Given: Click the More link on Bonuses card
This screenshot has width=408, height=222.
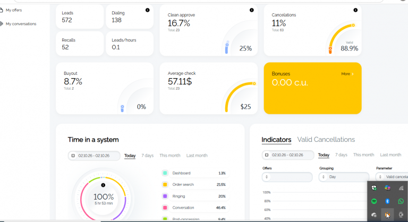Looking at the screenshot, I should click(345, 74).
